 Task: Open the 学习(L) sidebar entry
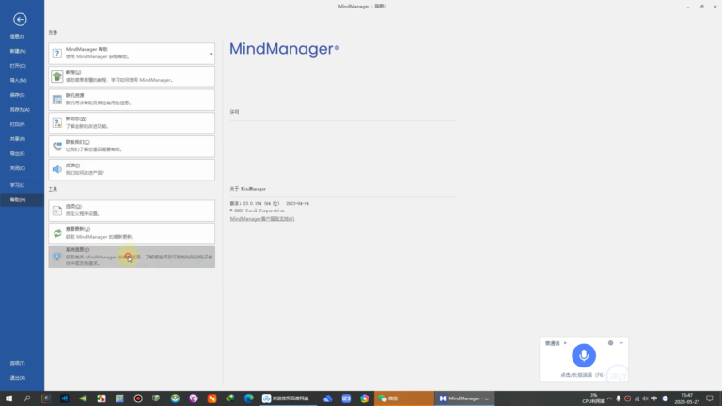[x=17, y=185]
